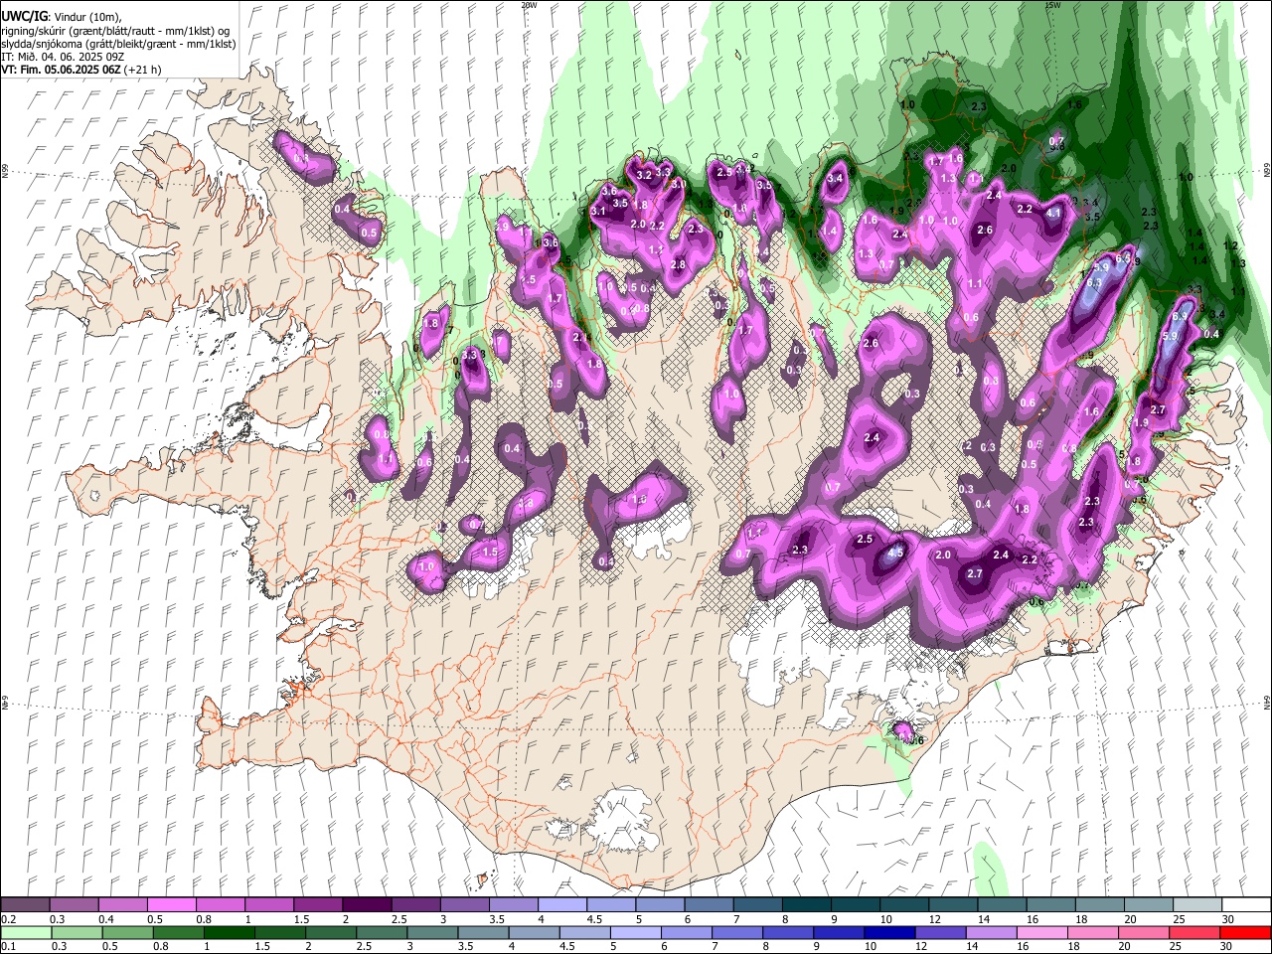Select the rain legend swatch between 12 and 14

(x=943, y=932)
